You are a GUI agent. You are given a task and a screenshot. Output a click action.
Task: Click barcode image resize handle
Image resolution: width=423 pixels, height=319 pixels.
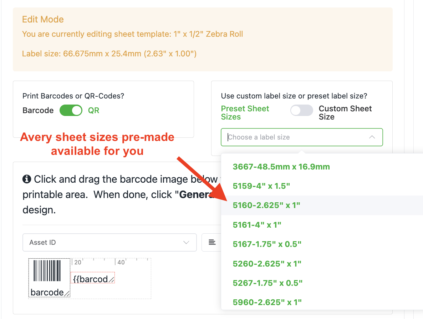point(67,293)
